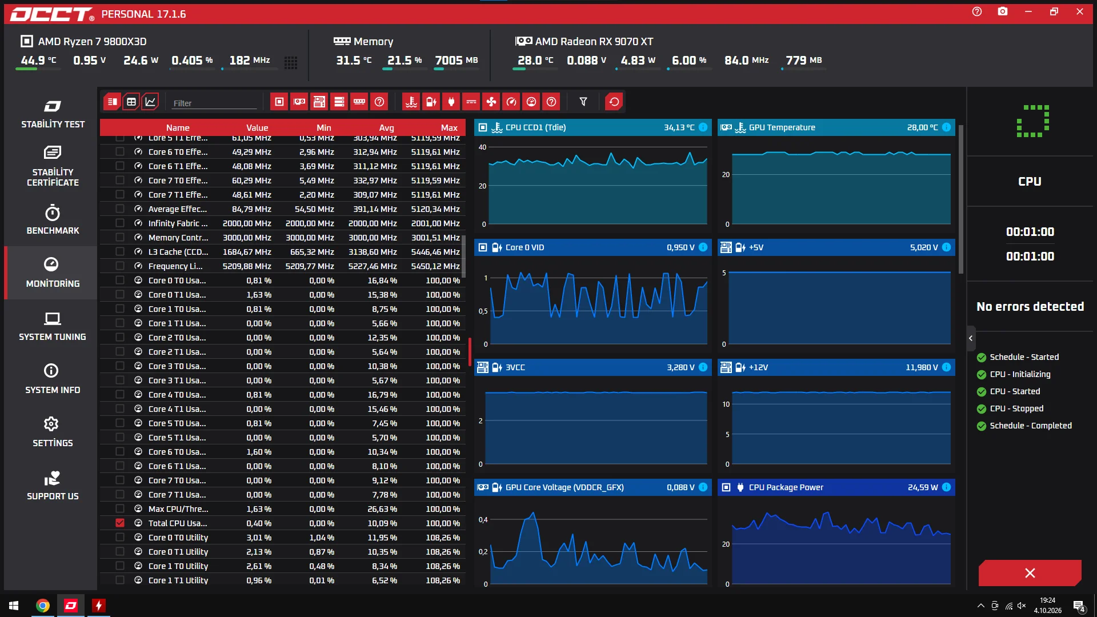1097x617 pixels.
Task: Open the System Info section
Action: pos(53,379)
